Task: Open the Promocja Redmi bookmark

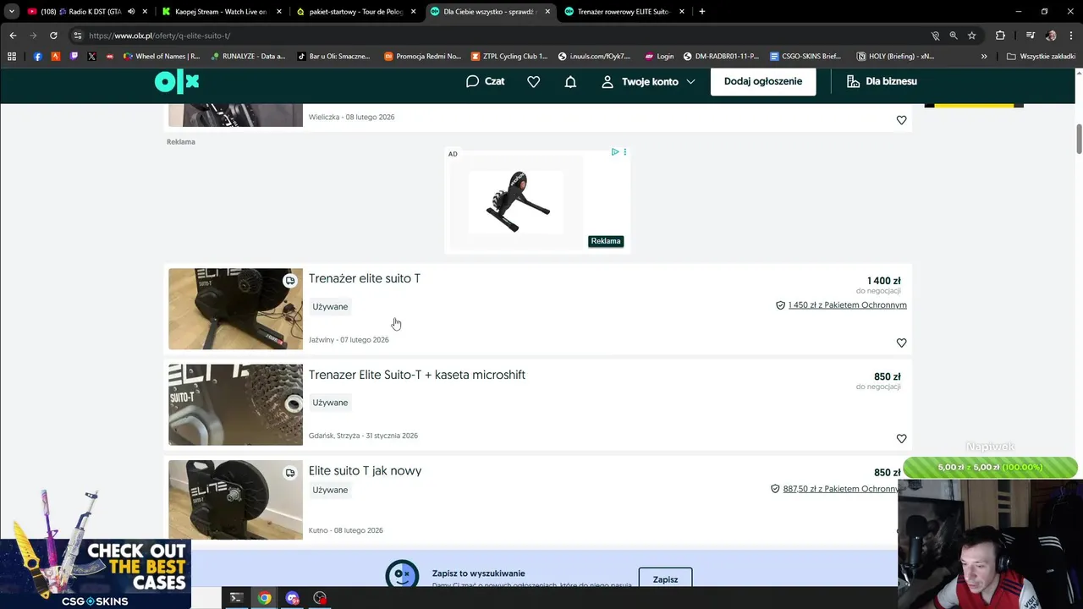Action: click(423, 57)
